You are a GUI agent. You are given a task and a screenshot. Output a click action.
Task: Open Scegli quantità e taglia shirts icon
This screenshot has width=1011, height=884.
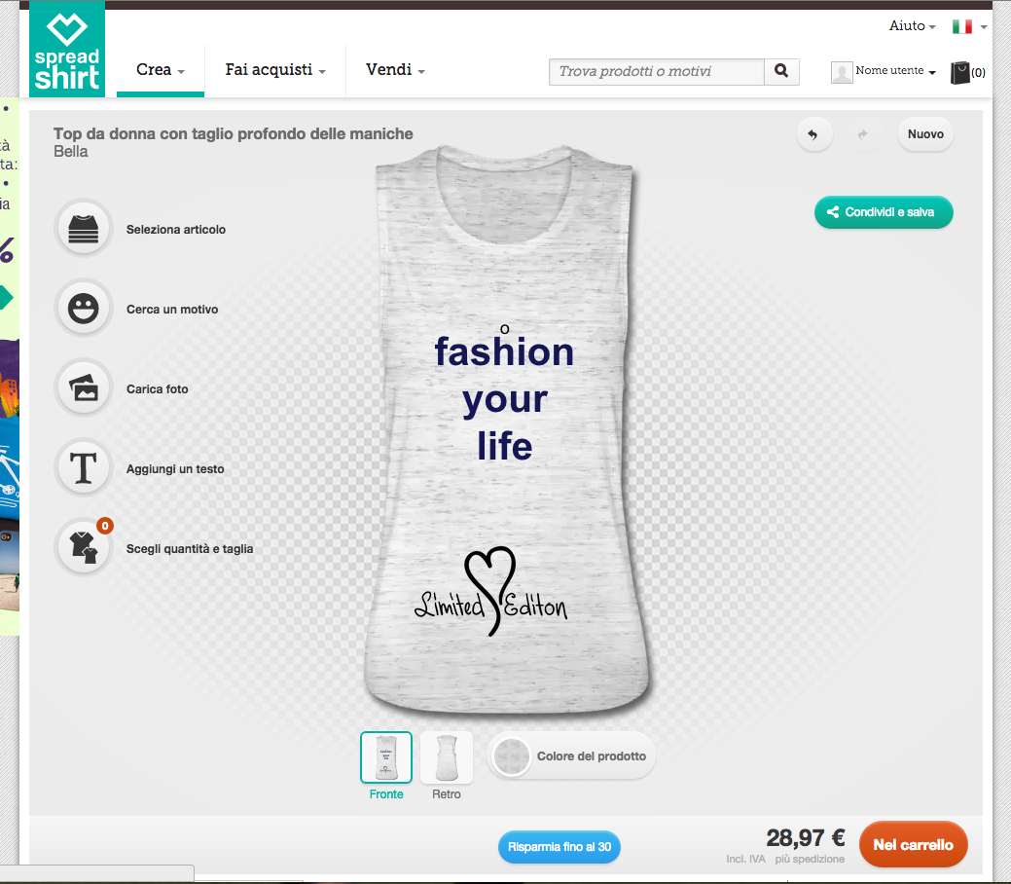pos(85,548)
